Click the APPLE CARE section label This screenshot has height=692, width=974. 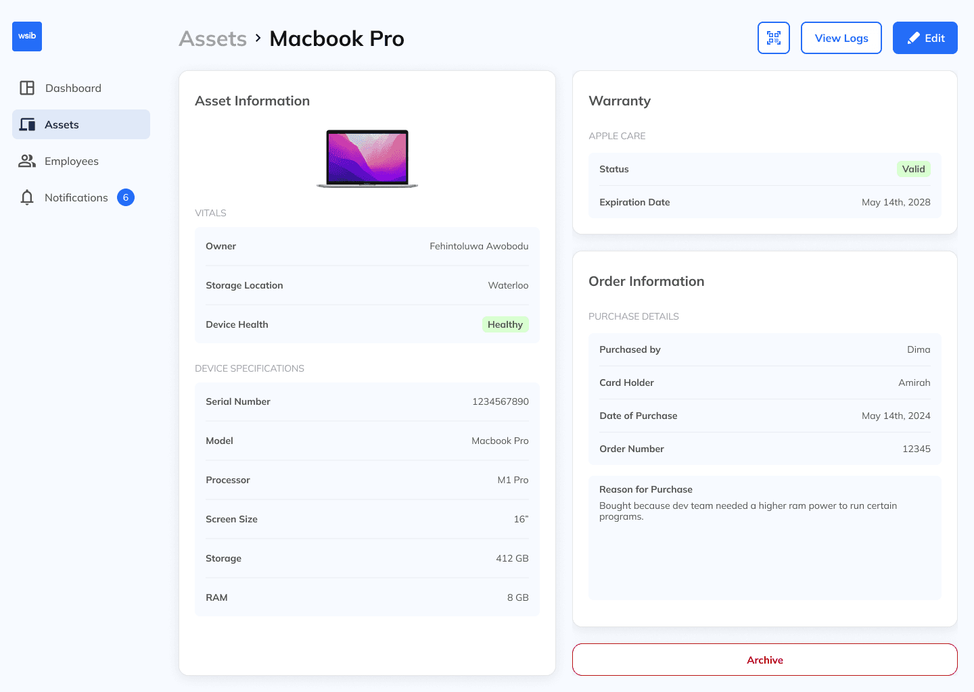click(617, 136)
